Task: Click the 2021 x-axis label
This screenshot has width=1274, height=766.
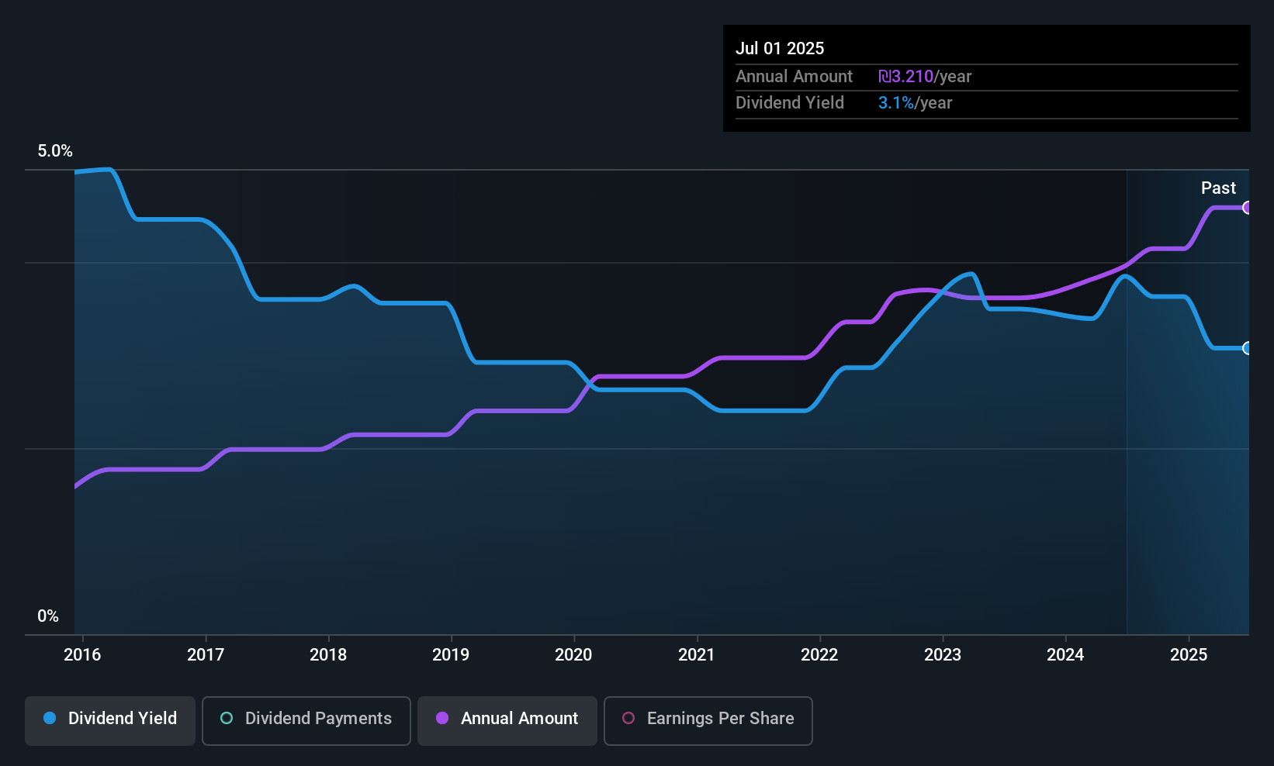Action: (697, 654)
